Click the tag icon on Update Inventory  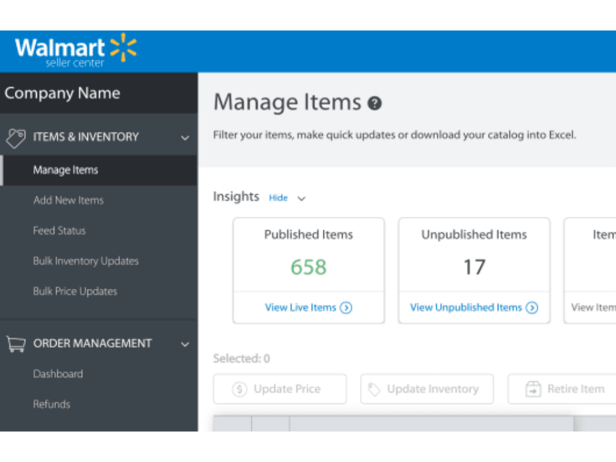tap(374, 389)
